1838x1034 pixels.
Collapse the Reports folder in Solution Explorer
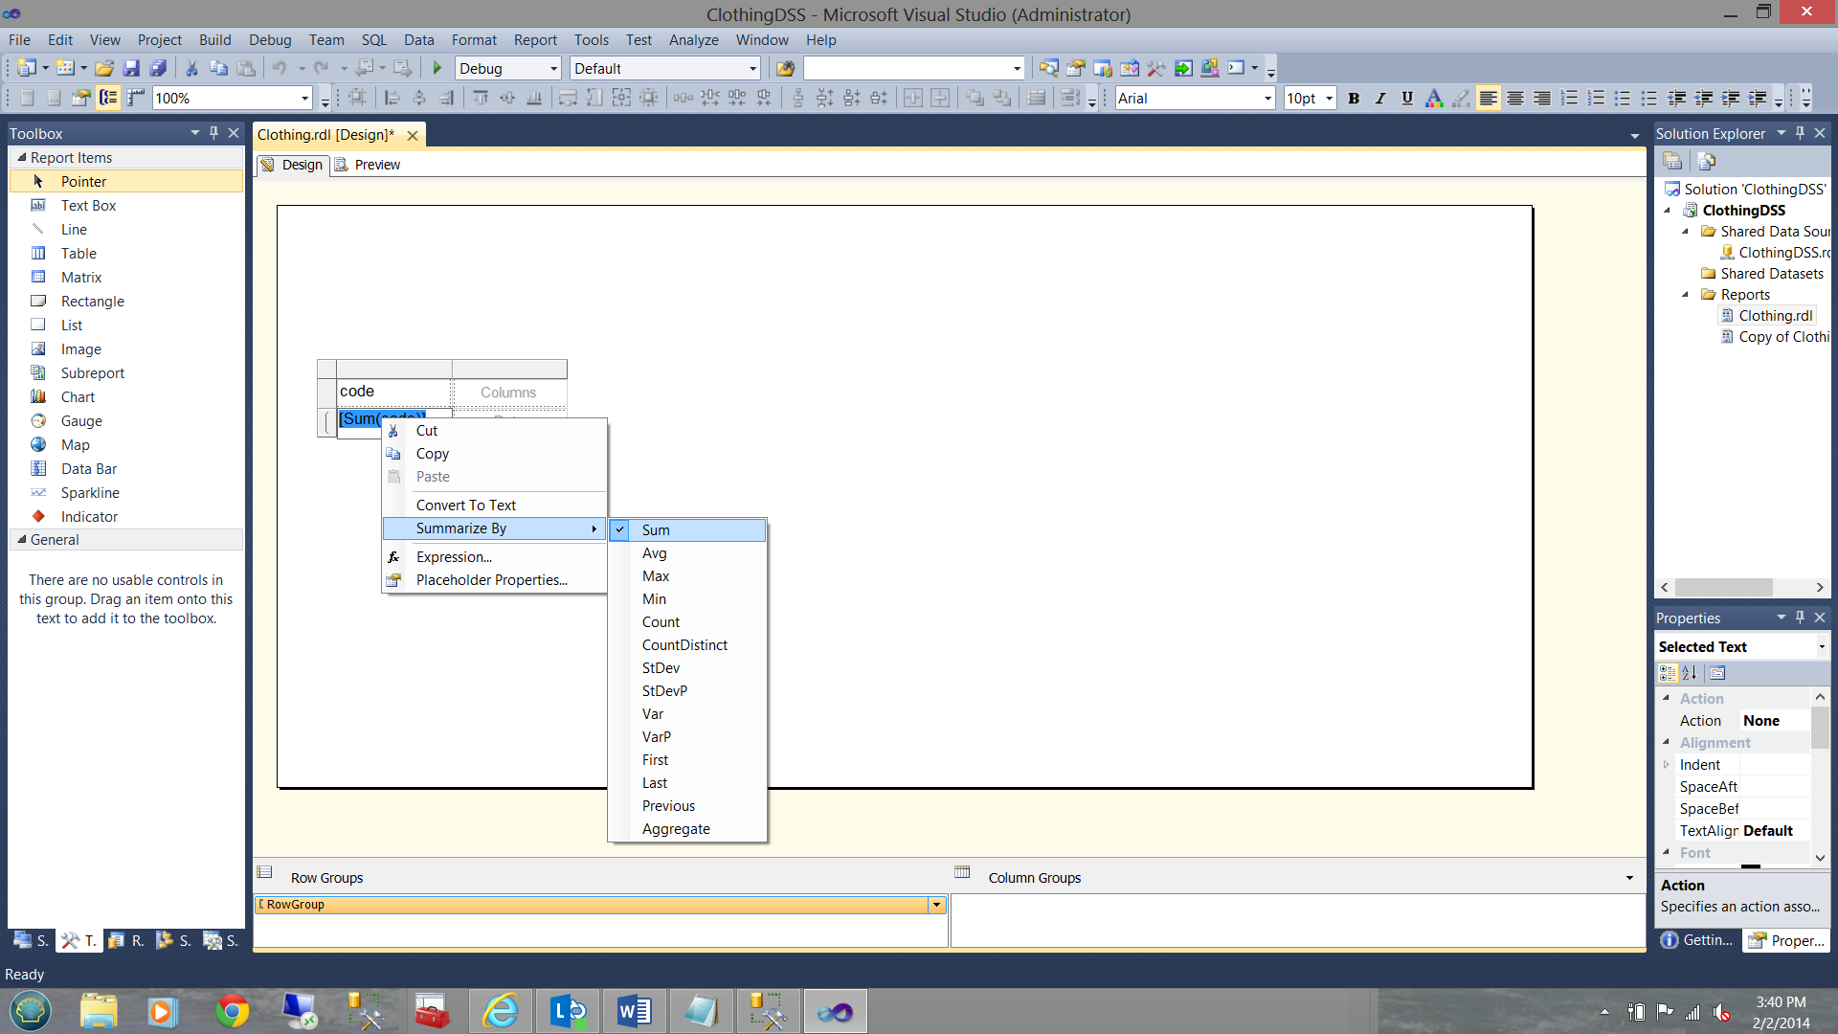tap(1686, 295)
